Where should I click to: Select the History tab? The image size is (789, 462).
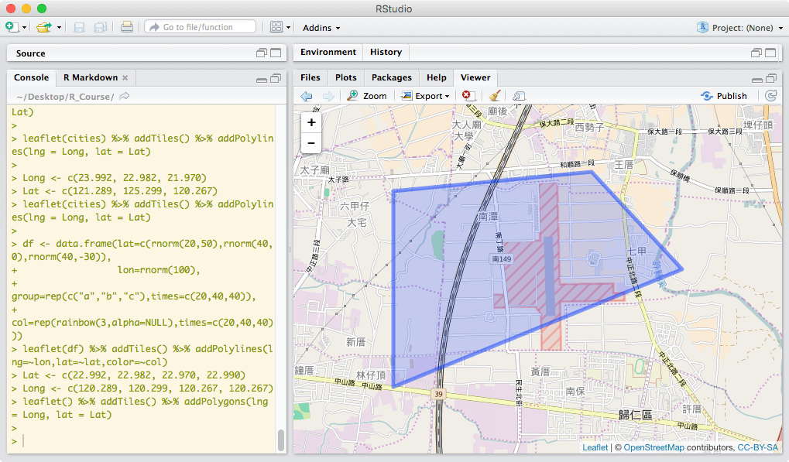pyautogui.click(x=386, y=52)
